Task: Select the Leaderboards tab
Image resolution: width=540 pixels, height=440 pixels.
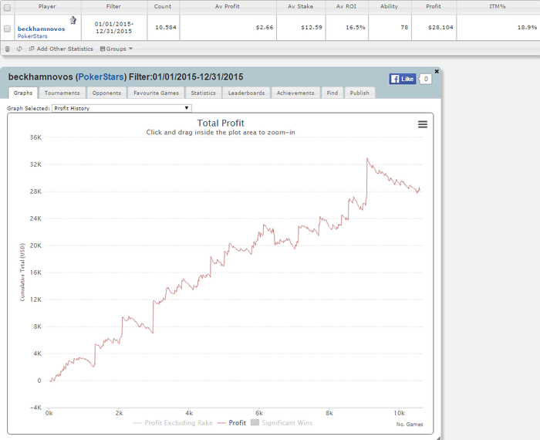Action: (246, 93)
